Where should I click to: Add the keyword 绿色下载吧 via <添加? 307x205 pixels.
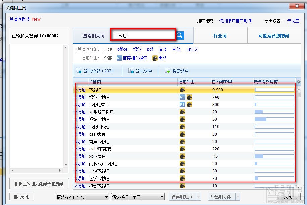[x=80, y=97]
